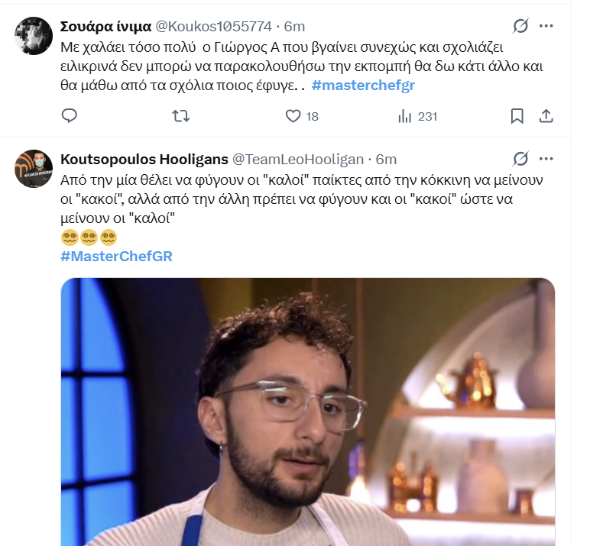Open the first tweet's 6m timestamp
This screenshot has height=546, width=590.
[x=294, y=26]
